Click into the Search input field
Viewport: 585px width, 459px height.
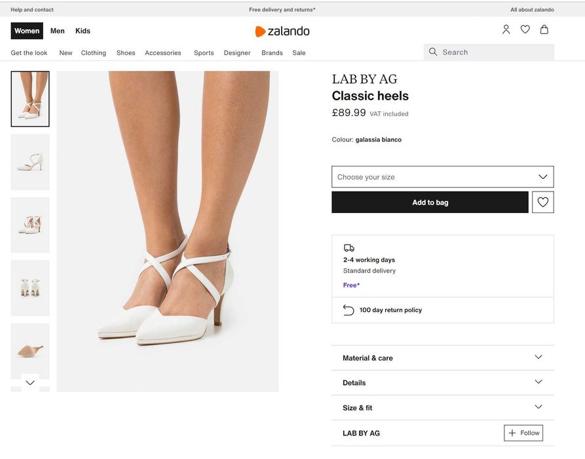click(489, 52)
